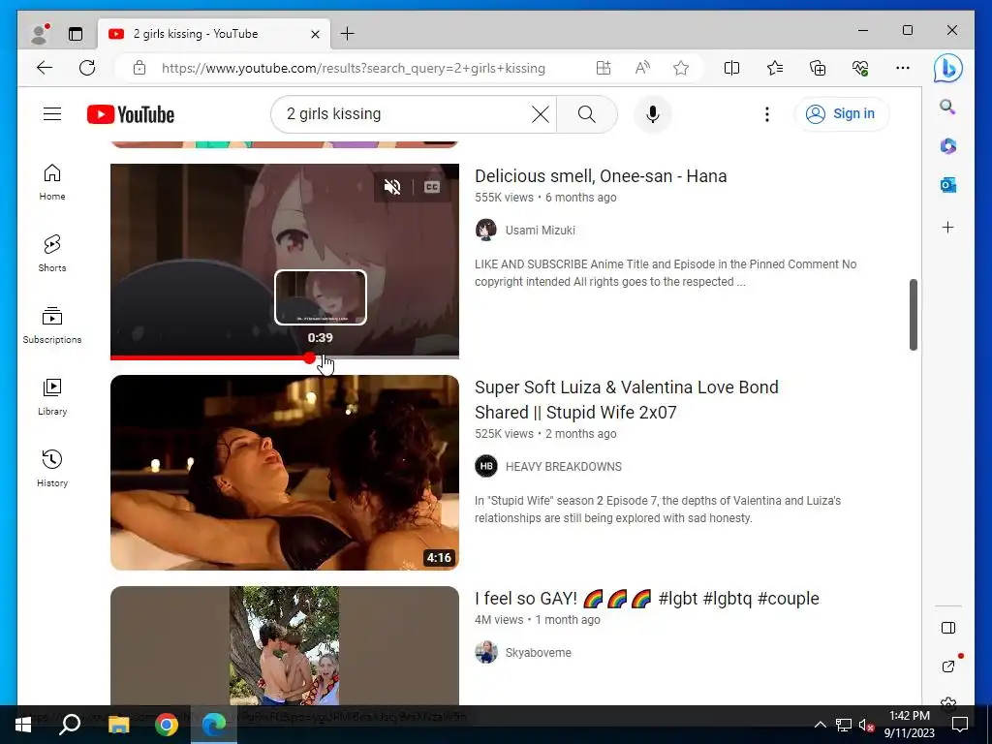
Task: Click the Sign in button
Action: coord(841,114)
